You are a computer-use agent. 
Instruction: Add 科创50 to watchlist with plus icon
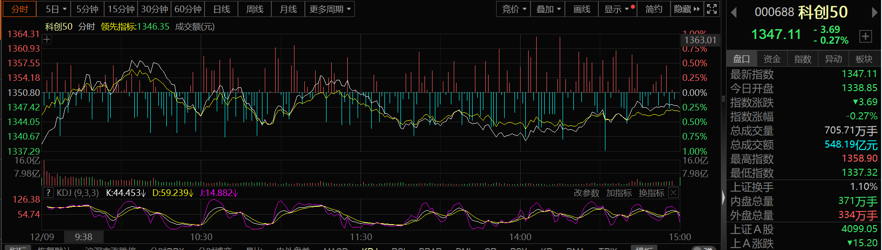tap(866, 36)
